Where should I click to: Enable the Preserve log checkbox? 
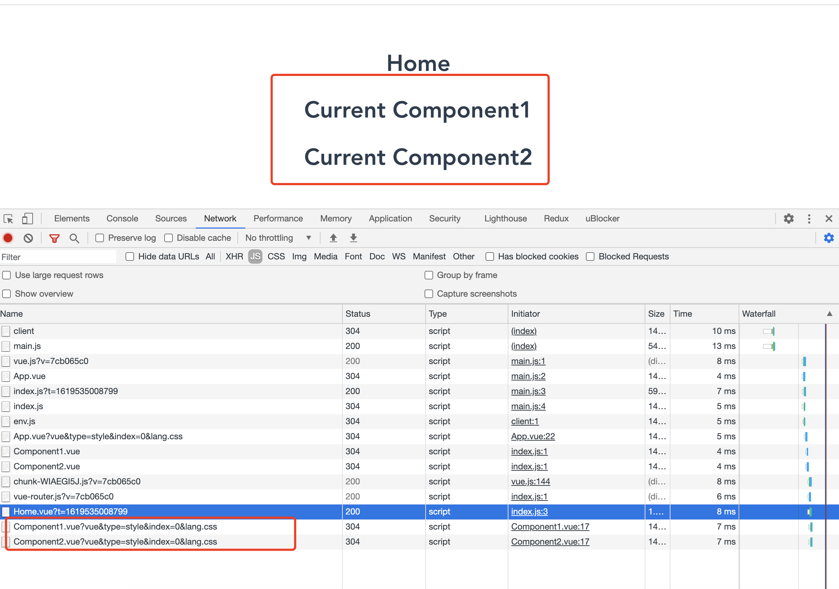pos(100,238)
